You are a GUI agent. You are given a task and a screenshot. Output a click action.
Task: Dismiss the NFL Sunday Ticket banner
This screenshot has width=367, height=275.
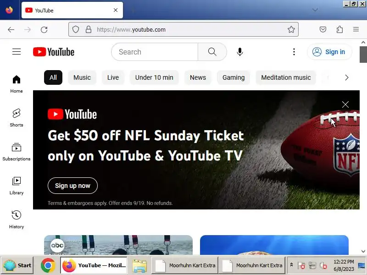click(345, 104)
